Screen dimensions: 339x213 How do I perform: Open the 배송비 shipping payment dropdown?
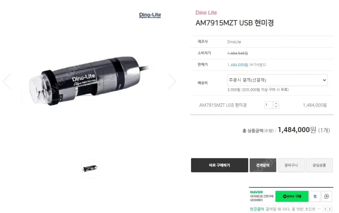tap(277, 80)
